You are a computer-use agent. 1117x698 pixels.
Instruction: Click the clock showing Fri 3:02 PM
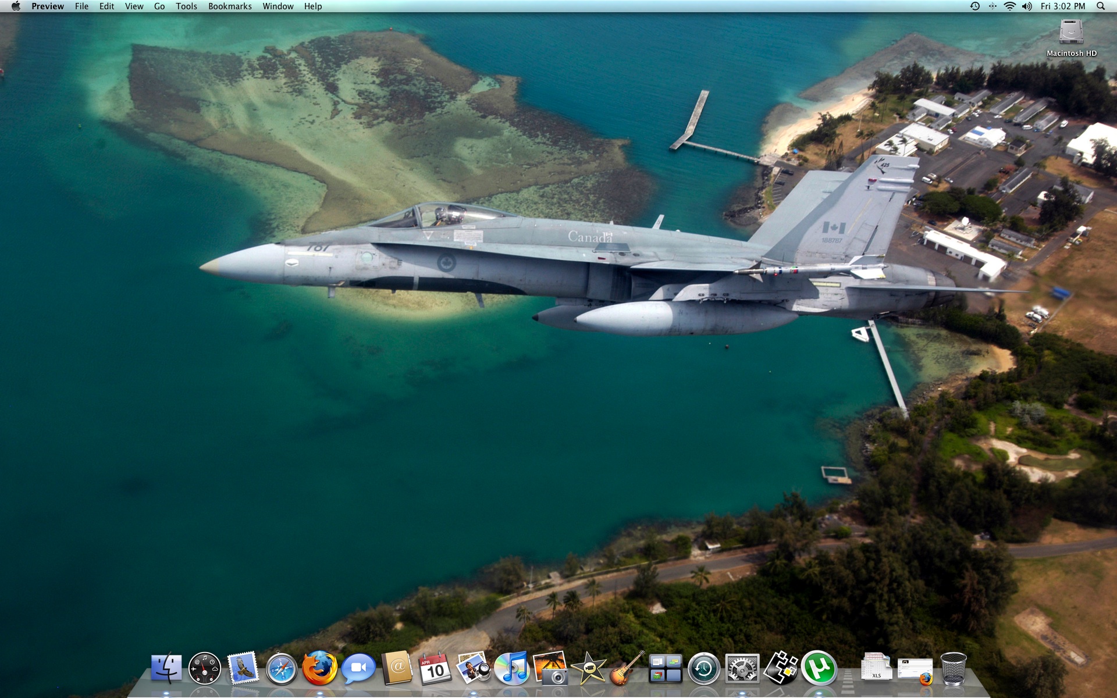[x=1063, y=6]
